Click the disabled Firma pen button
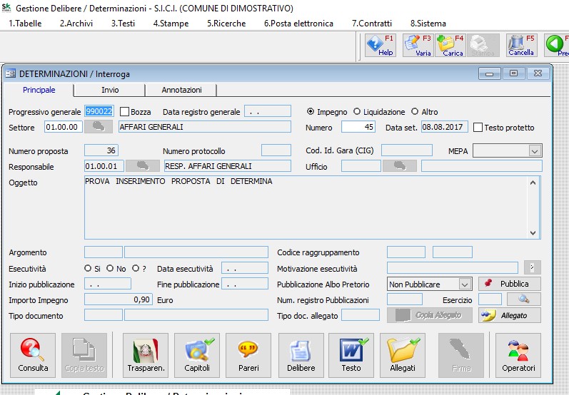Image resolution: width=569 pixels, height=395 pixels. tap(461, 356)
